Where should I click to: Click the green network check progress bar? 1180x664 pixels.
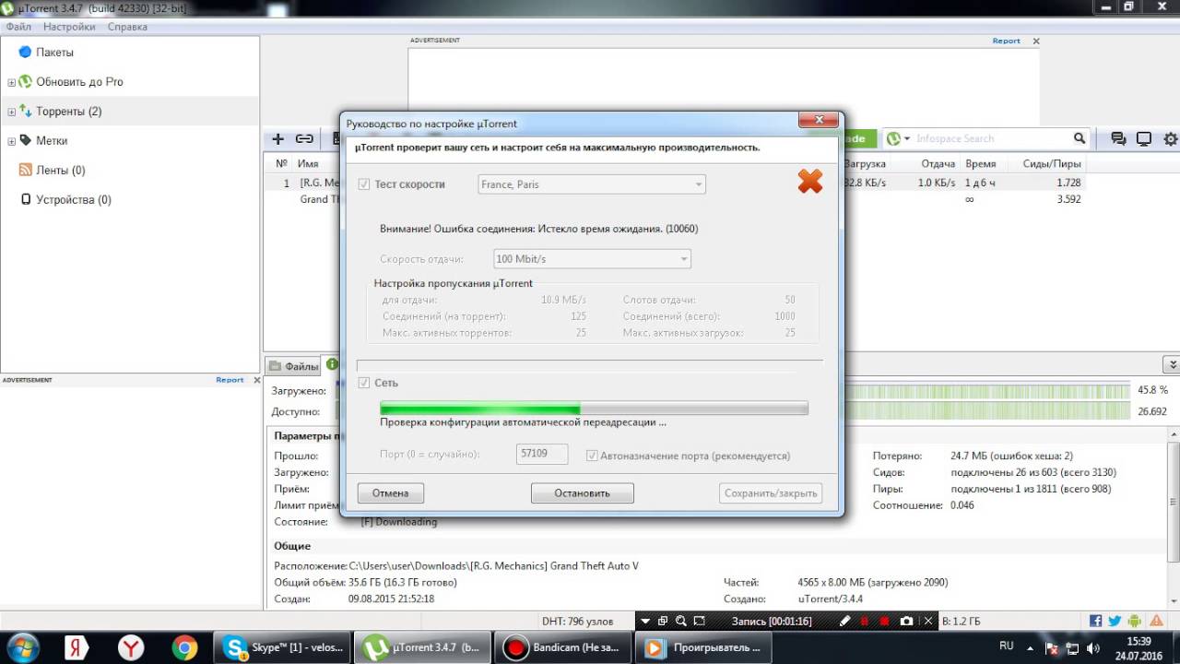[x=595, y=409]
